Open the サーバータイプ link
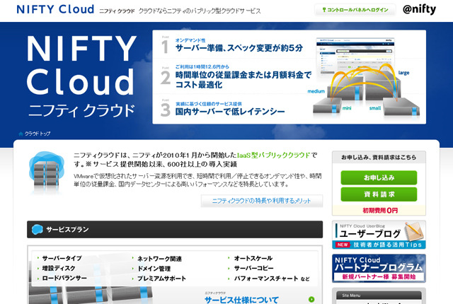This screenshot has width=453, height=304. pos(62,258)
